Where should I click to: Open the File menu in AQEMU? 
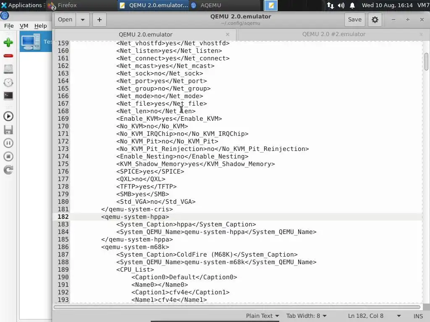coord(9,26)
